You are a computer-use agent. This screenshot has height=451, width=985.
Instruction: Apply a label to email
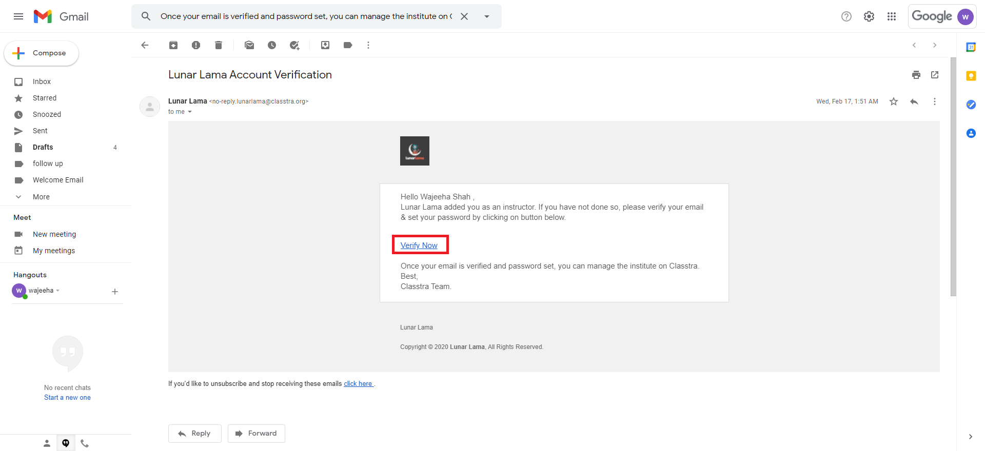[x=348, y=45]
